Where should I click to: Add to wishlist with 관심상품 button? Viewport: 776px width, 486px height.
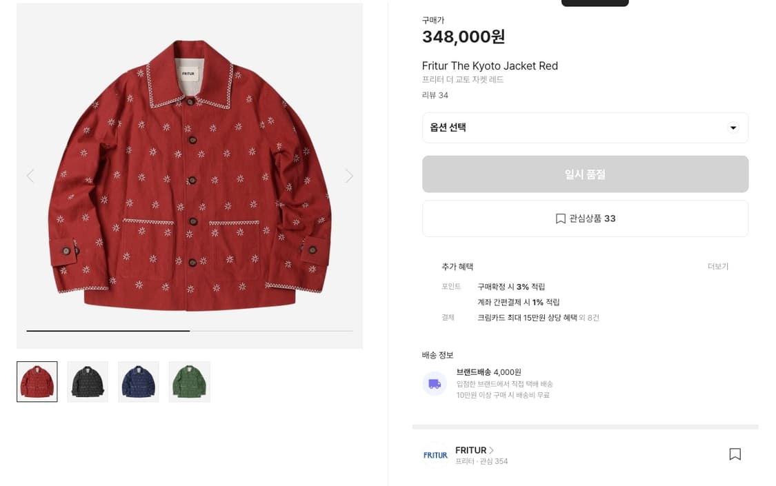coord(585,219)
